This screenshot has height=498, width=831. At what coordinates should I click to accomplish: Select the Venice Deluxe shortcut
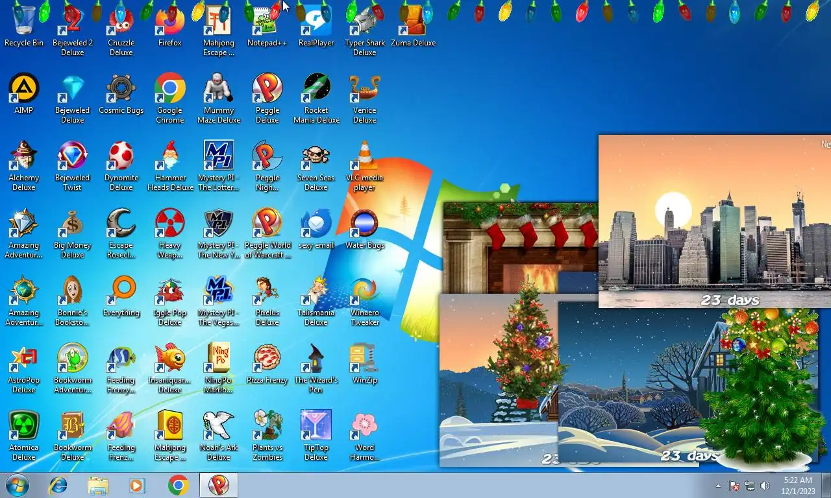tap(365, 98)
